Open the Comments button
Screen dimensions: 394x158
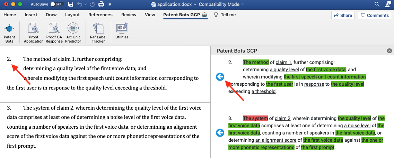coord(374,15)
